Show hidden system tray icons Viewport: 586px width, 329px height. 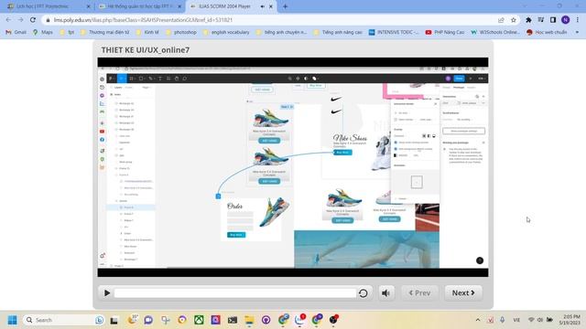click(478, 320)
